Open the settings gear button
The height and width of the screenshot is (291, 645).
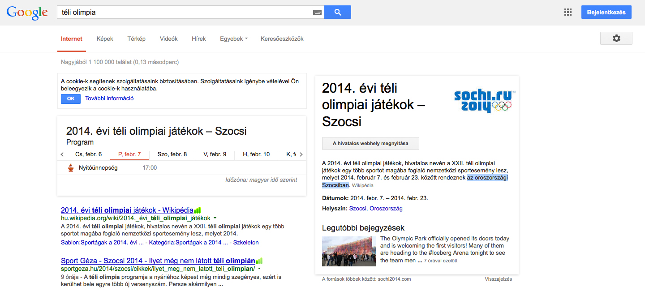616,39
